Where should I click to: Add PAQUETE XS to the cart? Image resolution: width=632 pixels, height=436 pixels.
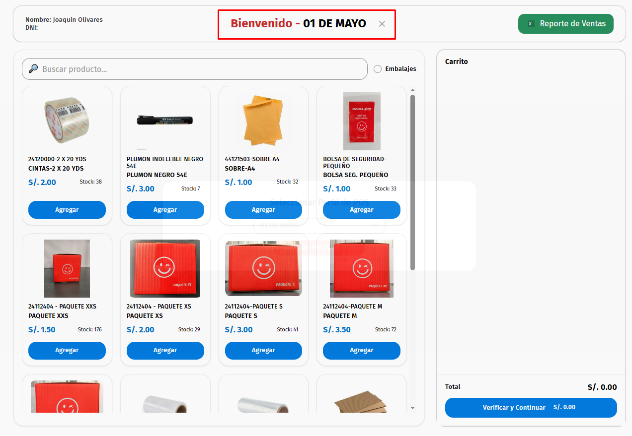pyautogui.click(x=165, y=350)
